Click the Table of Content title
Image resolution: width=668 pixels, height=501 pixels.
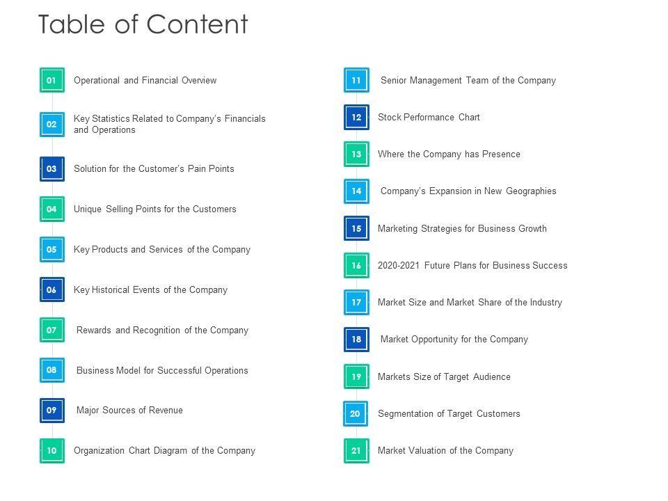143,25
